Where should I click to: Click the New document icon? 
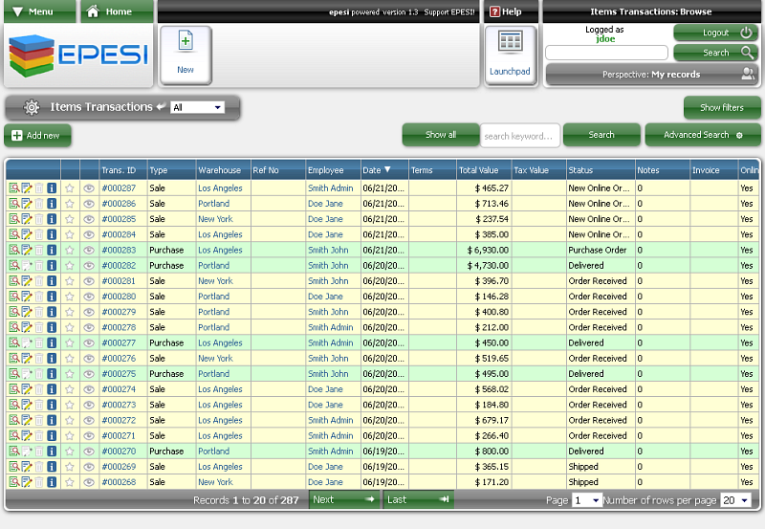[x=186, y=55]
